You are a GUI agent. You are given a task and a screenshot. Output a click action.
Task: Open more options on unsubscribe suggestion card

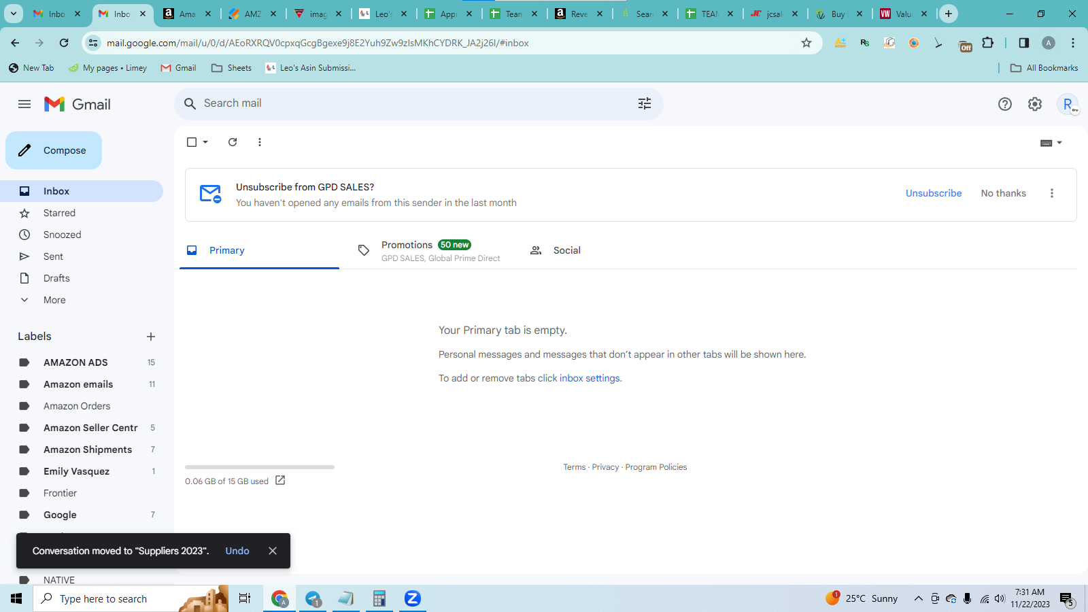pyautogui.click(x=1052, y=193)
